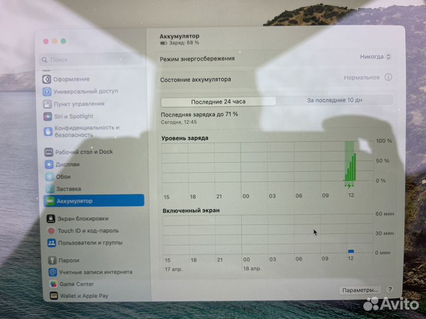Open the Режим энергосбережения Никогда dropdown

pos(375,57)
